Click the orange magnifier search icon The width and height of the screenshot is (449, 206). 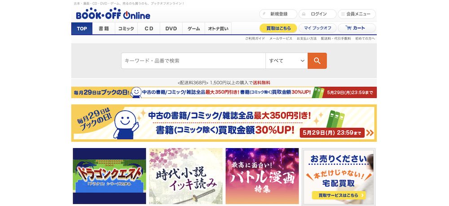coord(317,61)
